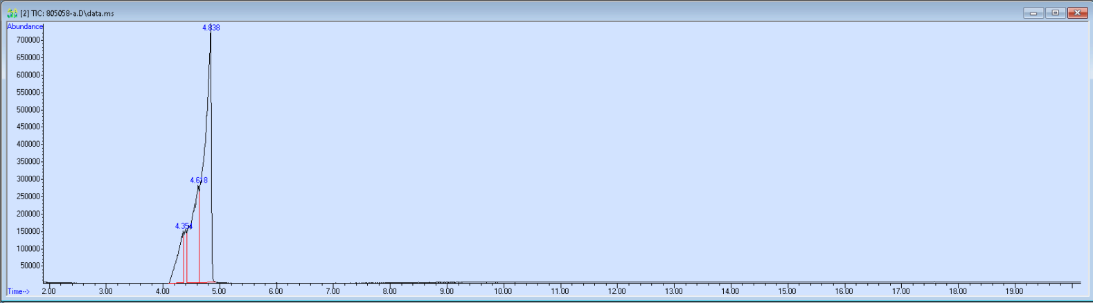The image size is (1093, 303).
Task: Click the TIC window title bar icon
Action: pyautogui.click(x=12, y=13)
